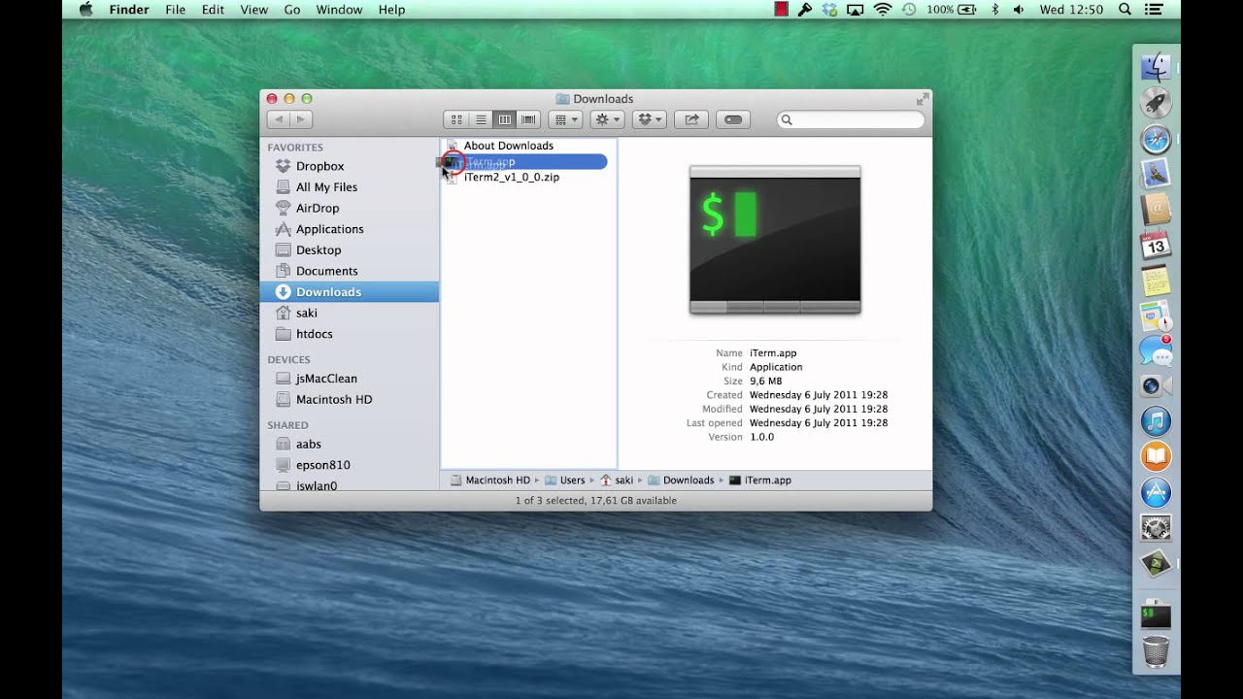Go back in Finder history

point(279,119)
